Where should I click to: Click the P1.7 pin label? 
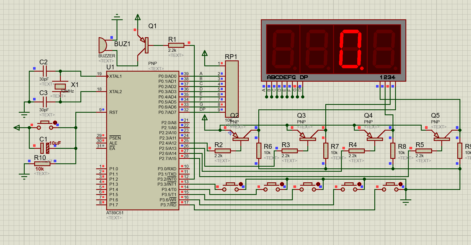[113, 205]
